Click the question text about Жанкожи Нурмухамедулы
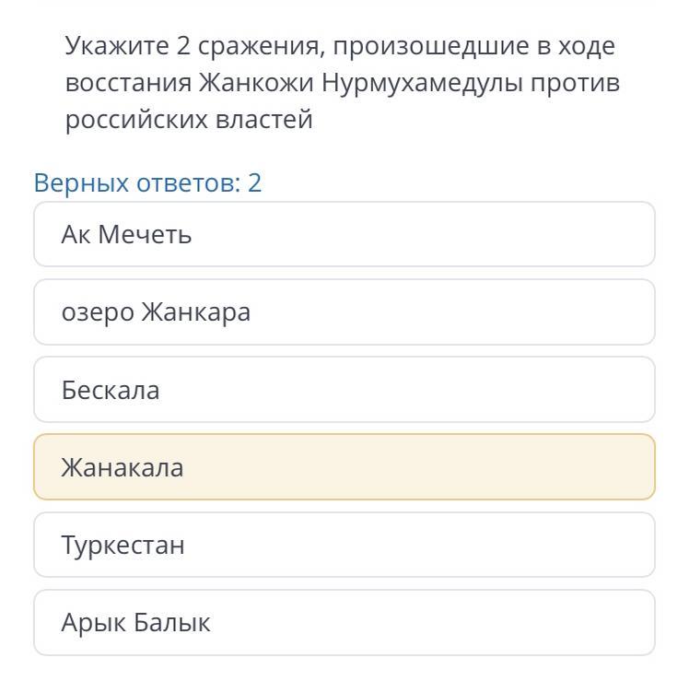689x693 pixels. point(342,83)
